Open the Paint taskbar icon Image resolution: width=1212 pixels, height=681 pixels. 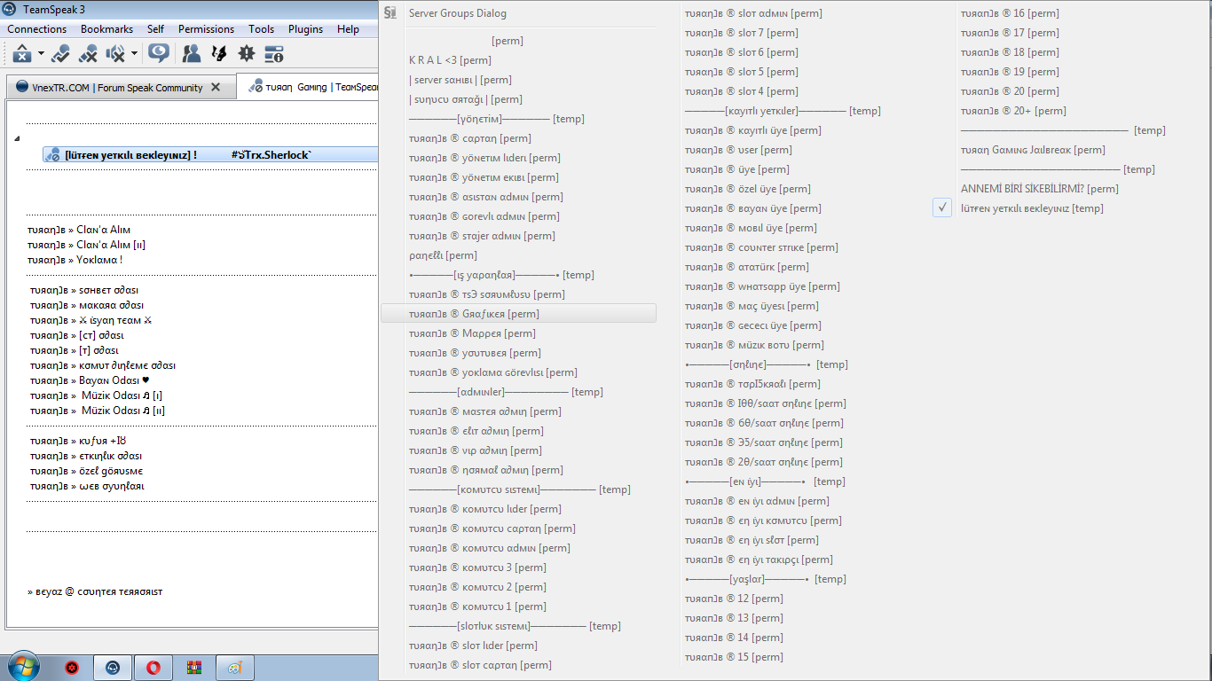(234, 668)
